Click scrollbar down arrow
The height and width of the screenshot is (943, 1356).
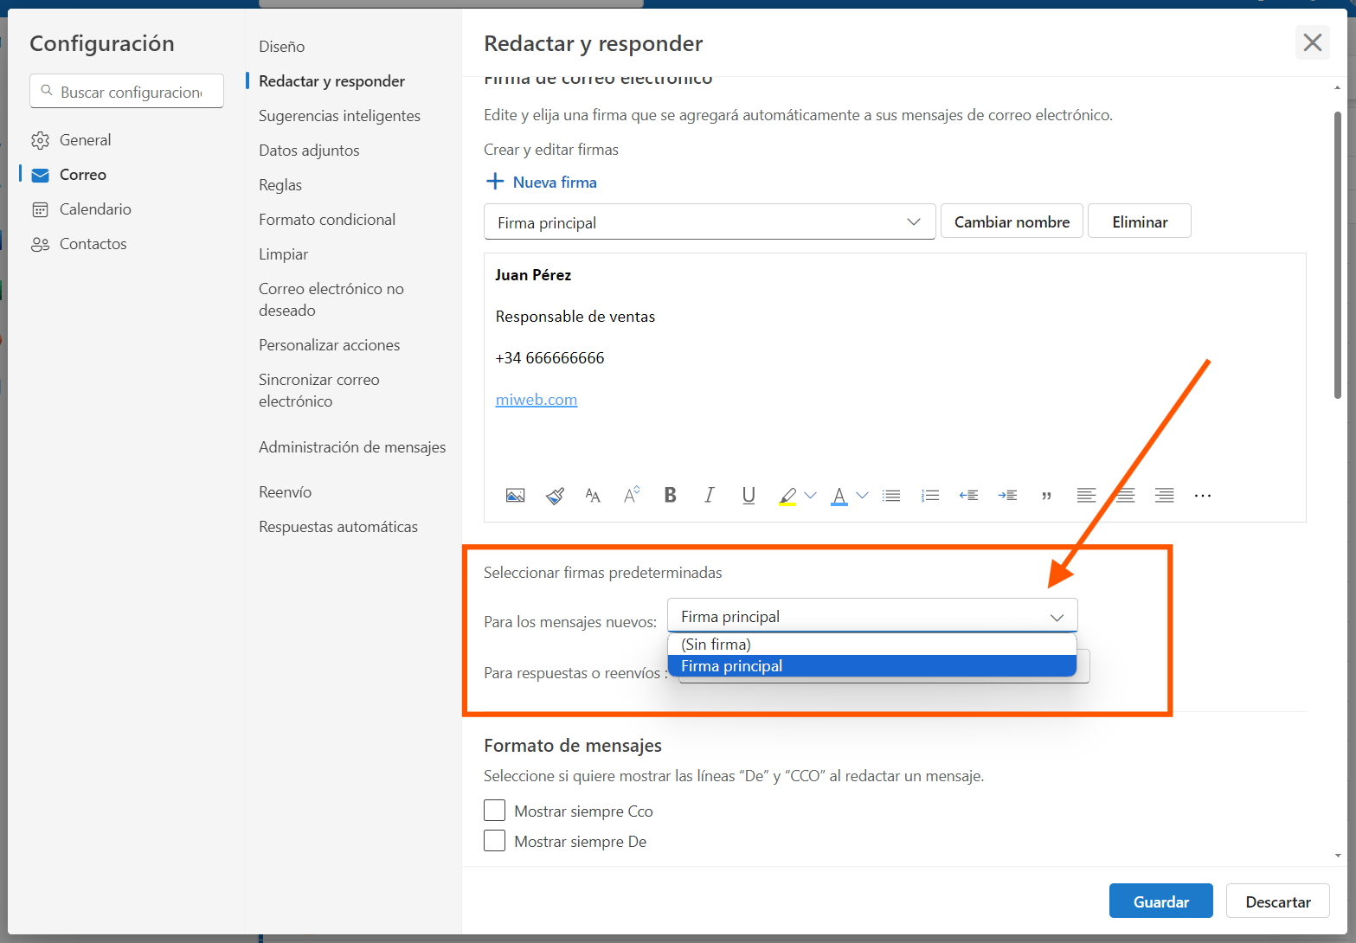(x=1338, y=855)
